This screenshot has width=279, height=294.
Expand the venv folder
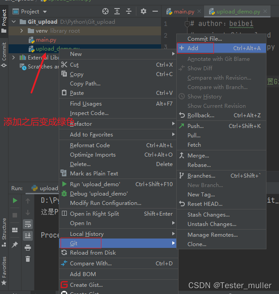[x=22, y=31]
